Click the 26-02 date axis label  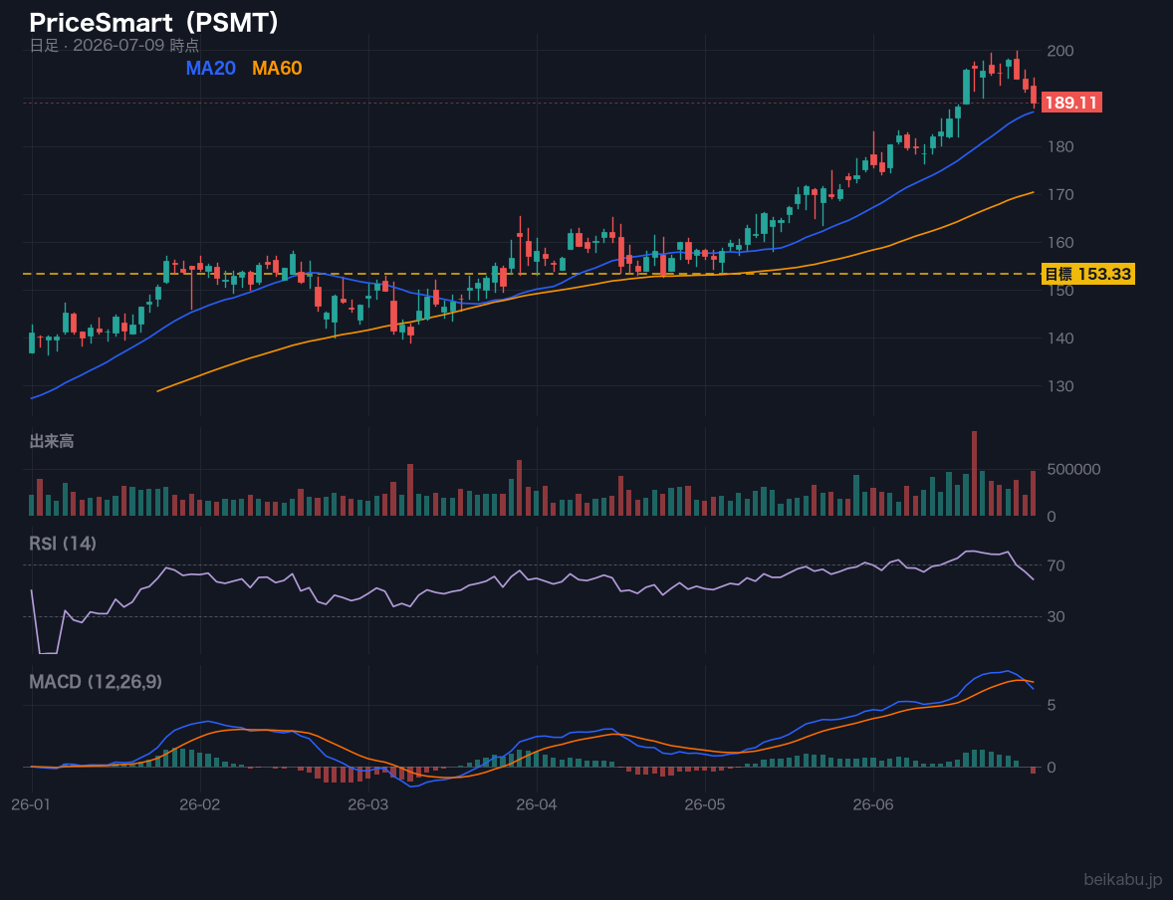pyautogui.click(x=200, y=805)
